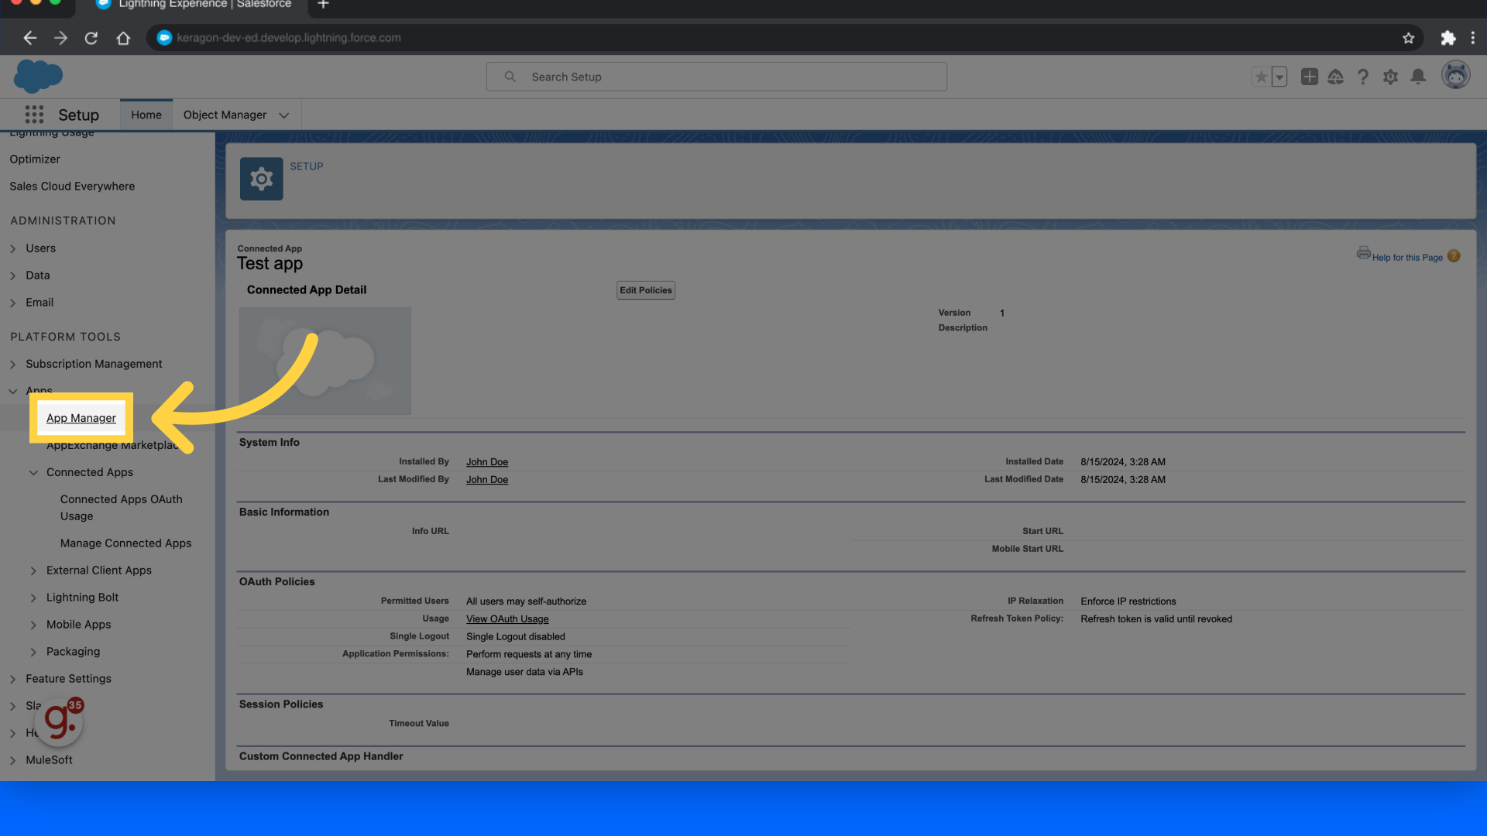Click the Lightning Experience browser tab
1487x836 pixels.
tap(194, 5)
